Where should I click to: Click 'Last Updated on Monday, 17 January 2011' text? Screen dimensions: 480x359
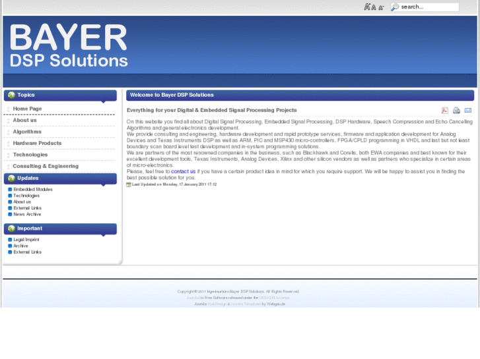[x=174, y=184]
